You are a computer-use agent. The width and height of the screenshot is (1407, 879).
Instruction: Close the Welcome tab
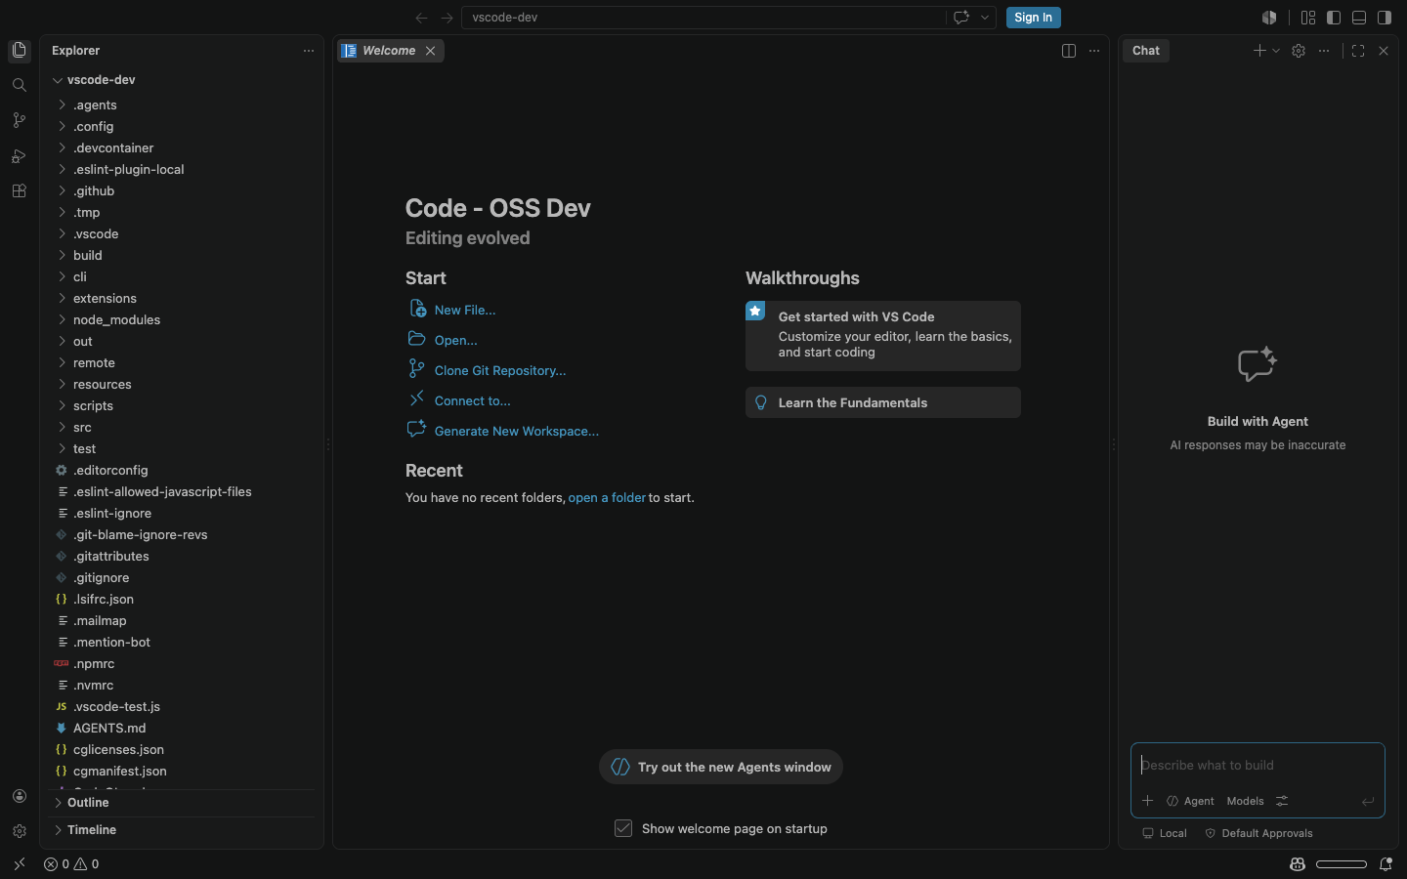click(430, 51)
